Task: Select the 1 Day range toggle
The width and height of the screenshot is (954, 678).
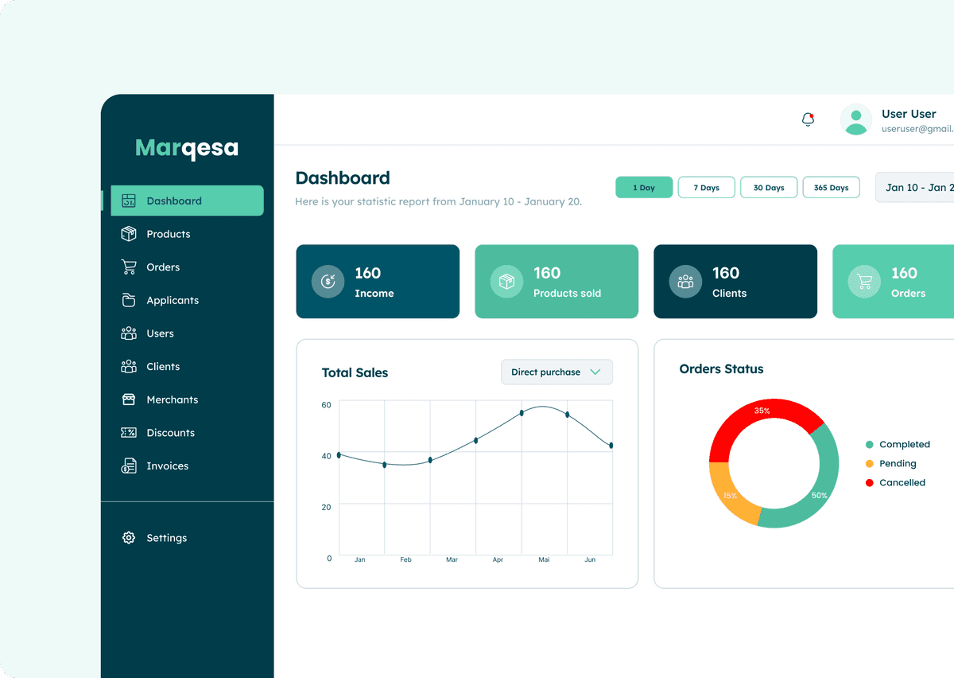Action: (x=644, y=188)
